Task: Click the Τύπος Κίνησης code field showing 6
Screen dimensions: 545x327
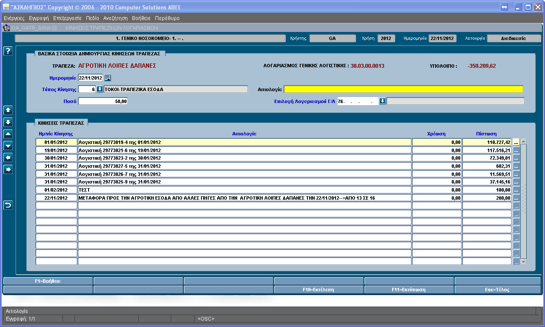Action: (x=87, y=89)
